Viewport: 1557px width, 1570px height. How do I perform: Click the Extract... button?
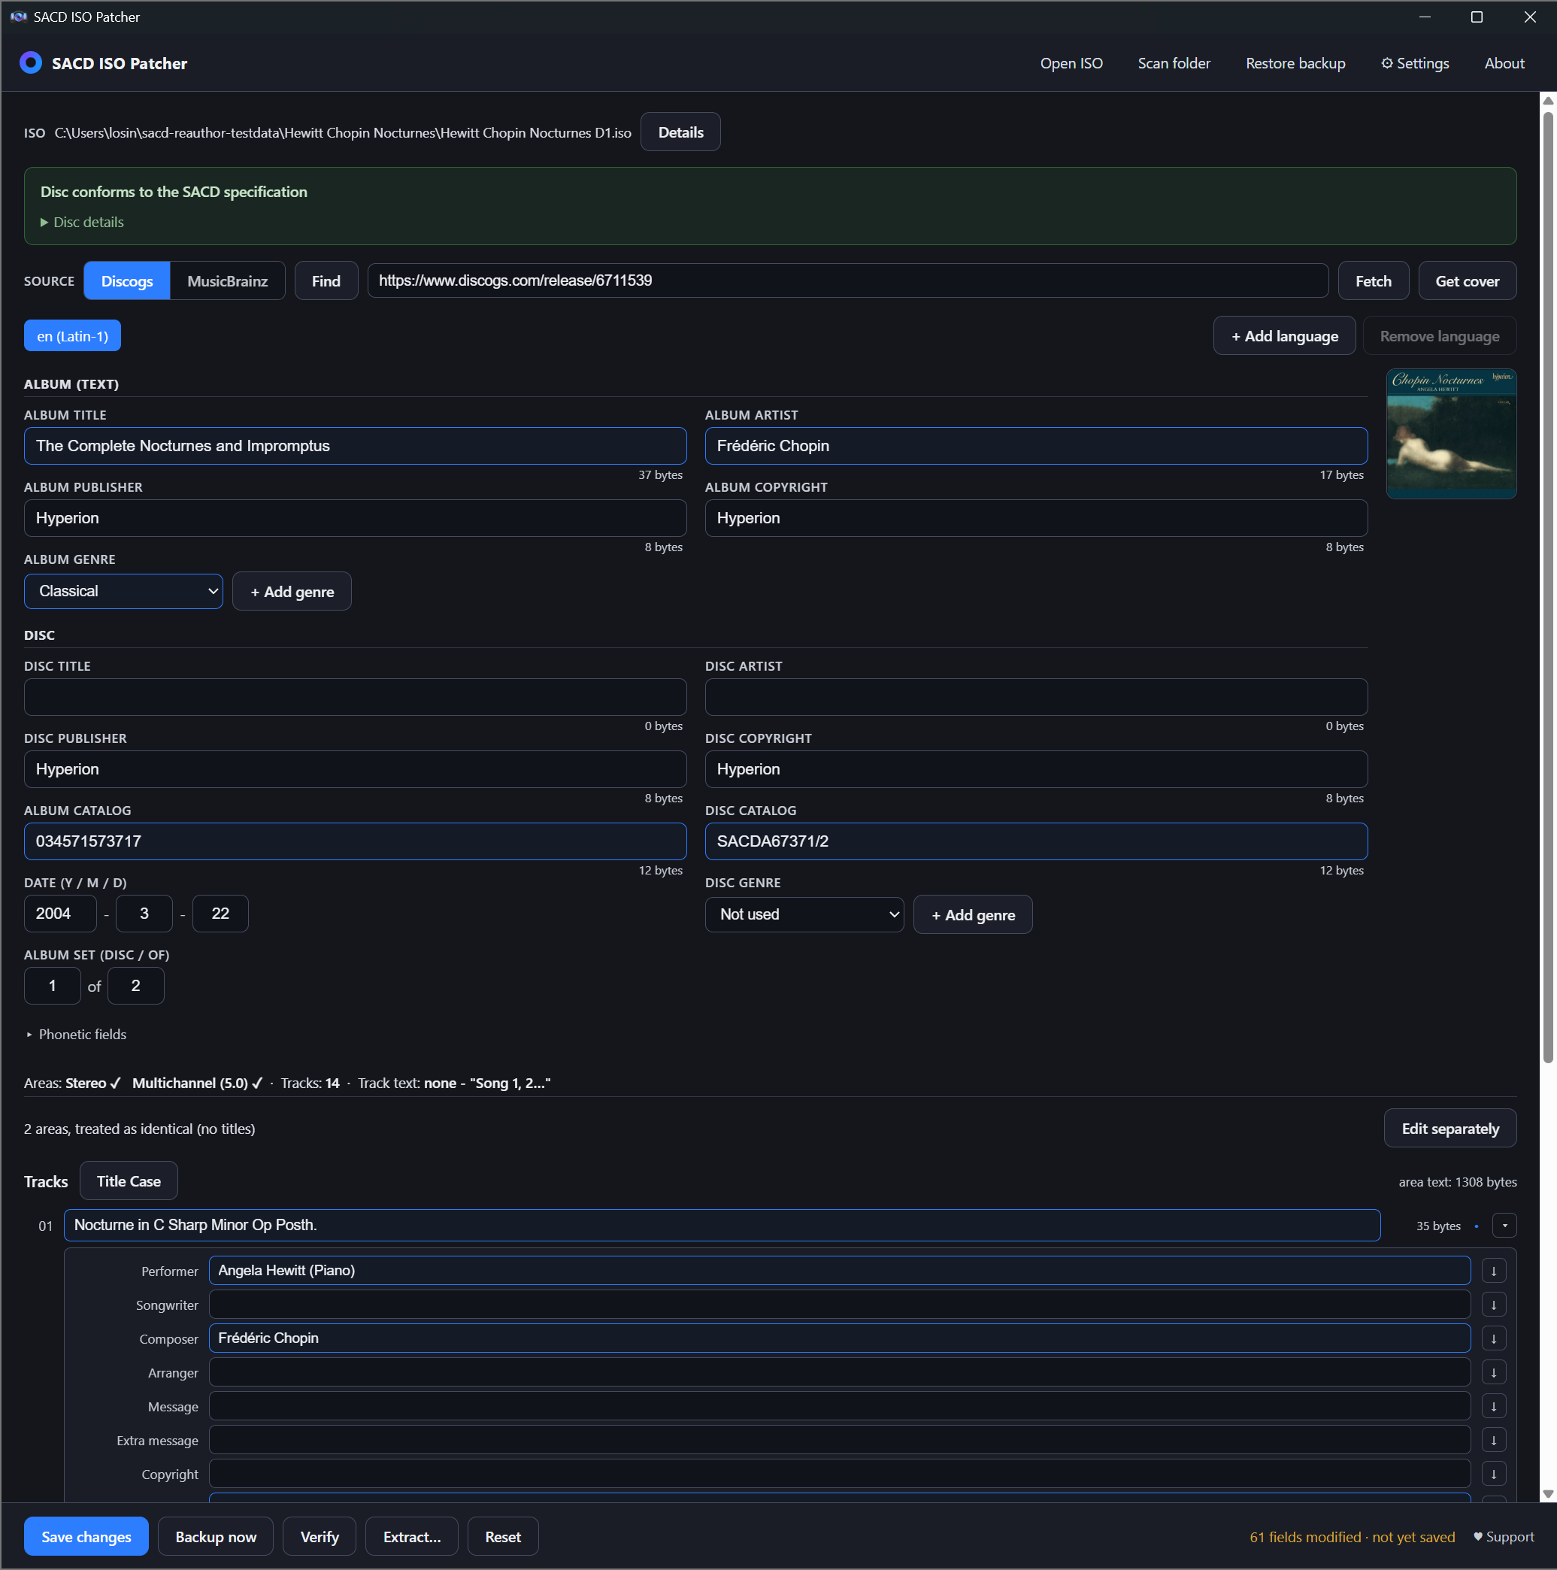[411, 1537]
